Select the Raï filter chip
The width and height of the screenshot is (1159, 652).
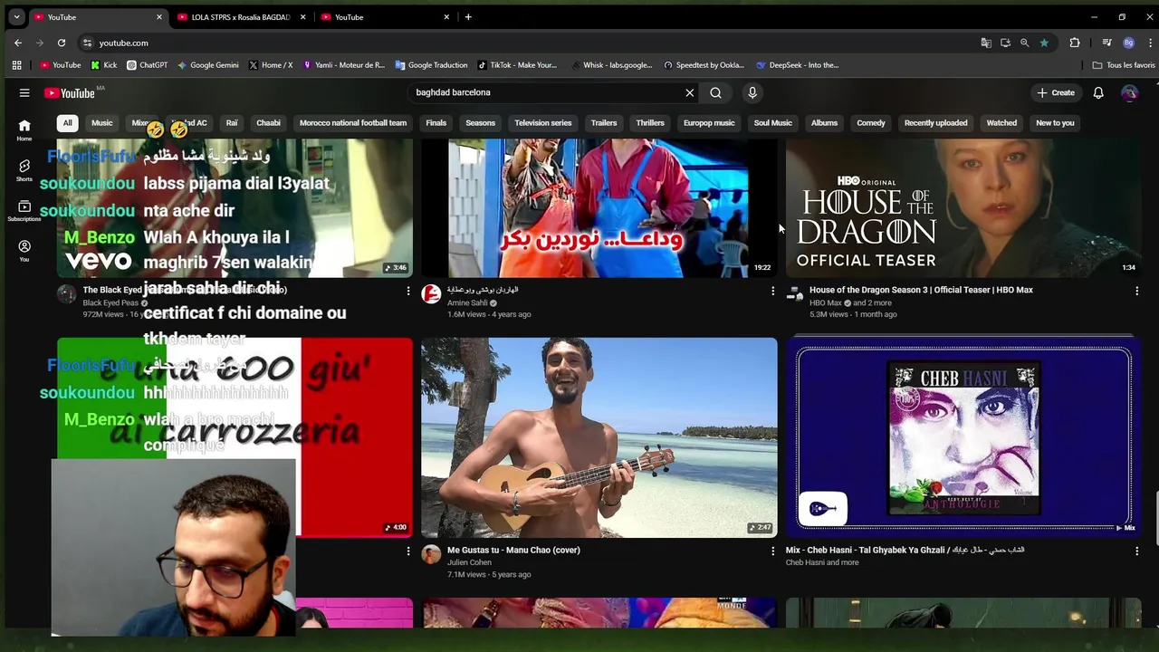tap(232, 123)
